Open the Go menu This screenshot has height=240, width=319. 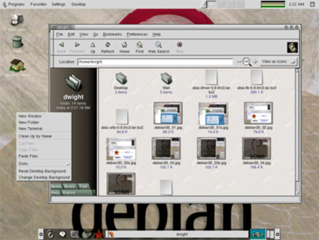[x=95, y=34]
